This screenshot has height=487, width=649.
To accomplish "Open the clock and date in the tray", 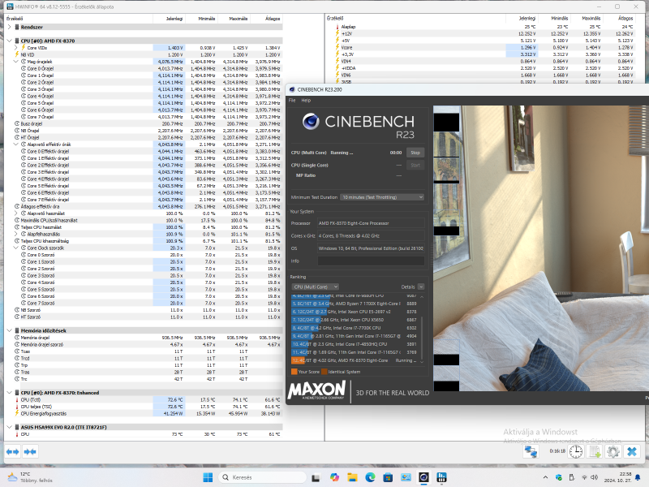I will pos(617,477).
